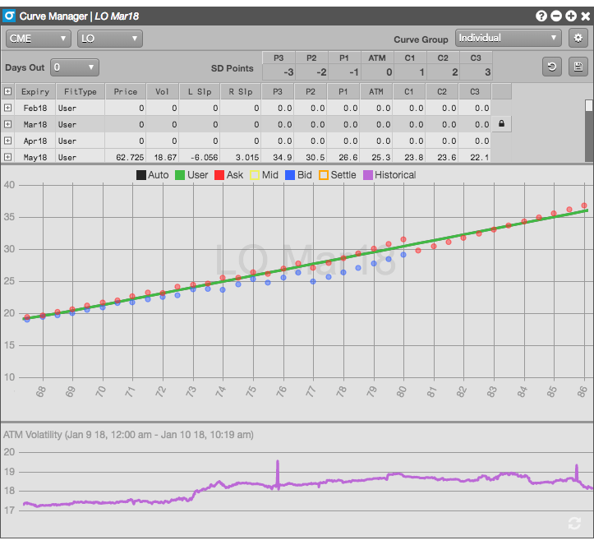Viewport: 594px width, 545px height.
Task: Expand all rows via header plus icon
Action: 7,91
